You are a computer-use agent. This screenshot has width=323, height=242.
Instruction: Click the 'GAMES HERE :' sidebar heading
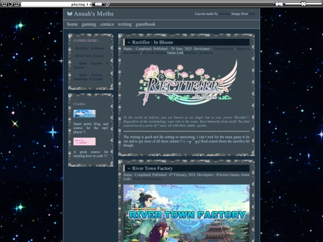coord(86,41)
